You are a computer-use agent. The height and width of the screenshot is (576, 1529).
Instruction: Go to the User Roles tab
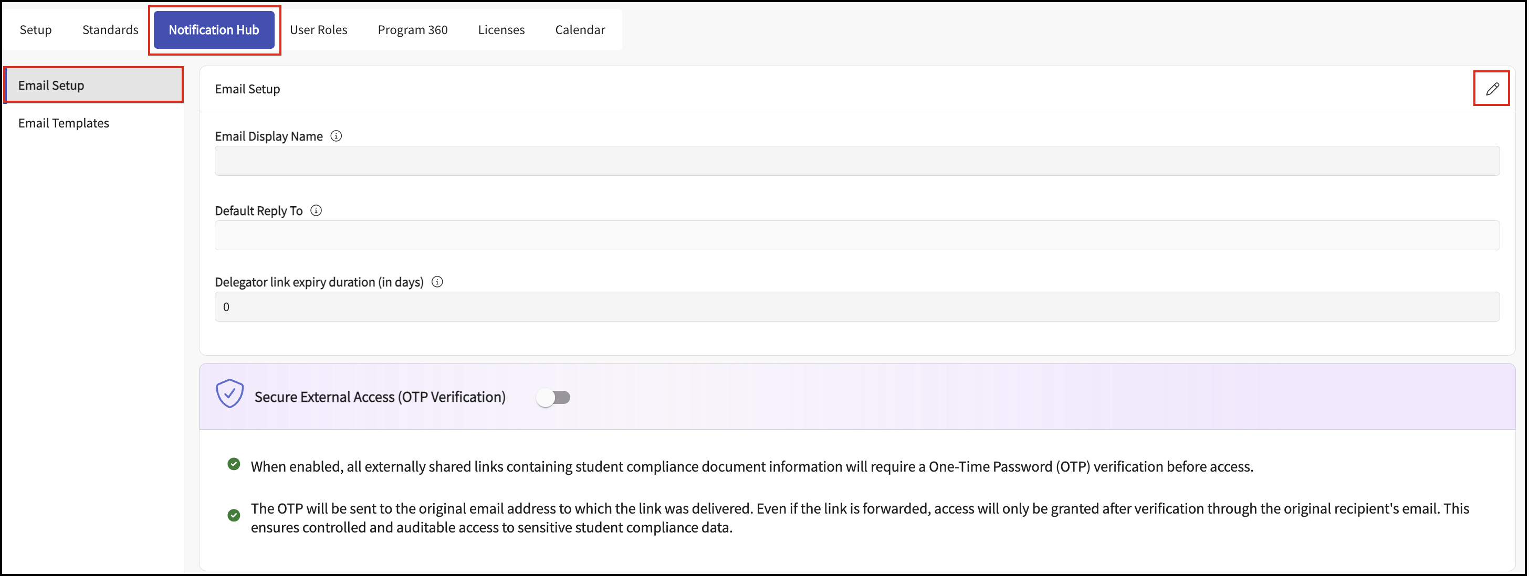318,30
